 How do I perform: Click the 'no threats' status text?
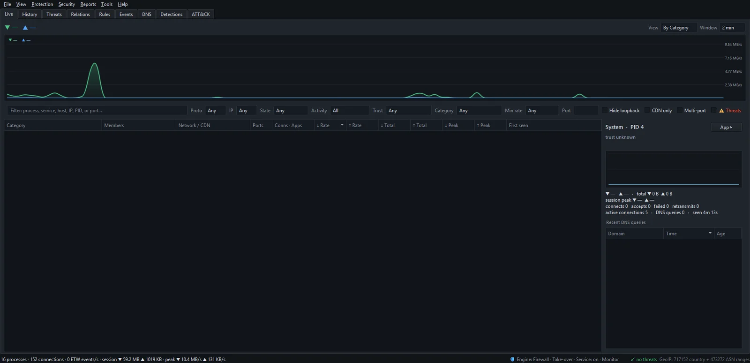click(646, 359)
